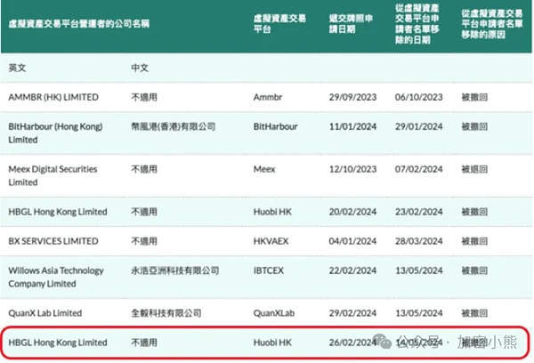Select the 遞交牌照申請日期 column header
Screen dimensions: 534x363
click(x=351, y=23)
